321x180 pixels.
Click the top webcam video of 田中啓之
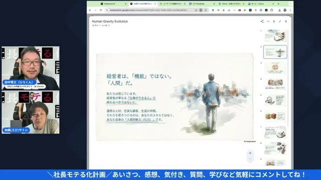coord(31,68)
